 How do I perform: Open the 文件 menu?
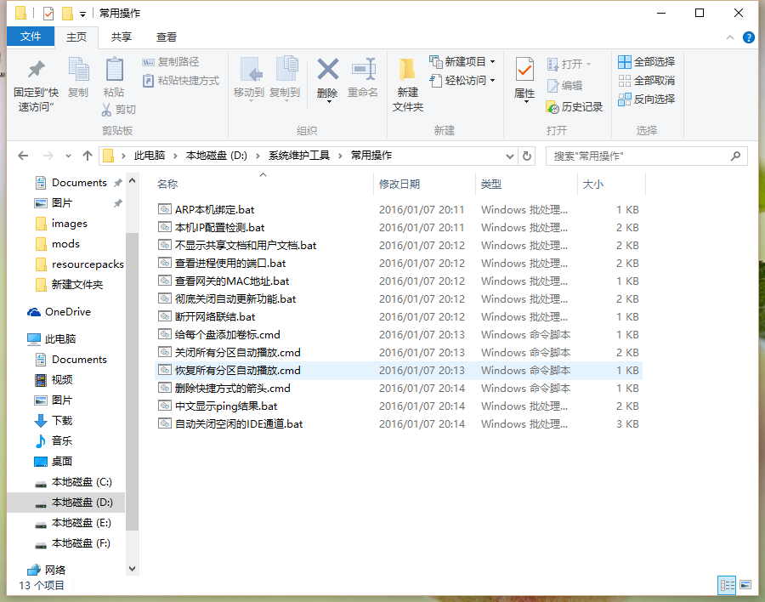[31, 37]
